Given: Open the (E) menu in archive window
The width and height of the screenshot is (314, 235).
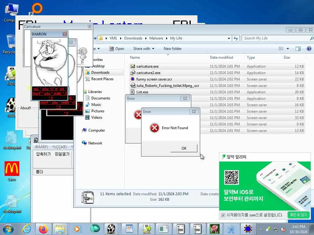Looking at the screenshot, I should click(x=60, y=147).
